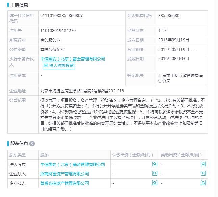The width and height of the screenshot is (218, 197).
Task: View 实缴出资 details for 首誉光控资产管理有限公司
Action: coord(203,183)
